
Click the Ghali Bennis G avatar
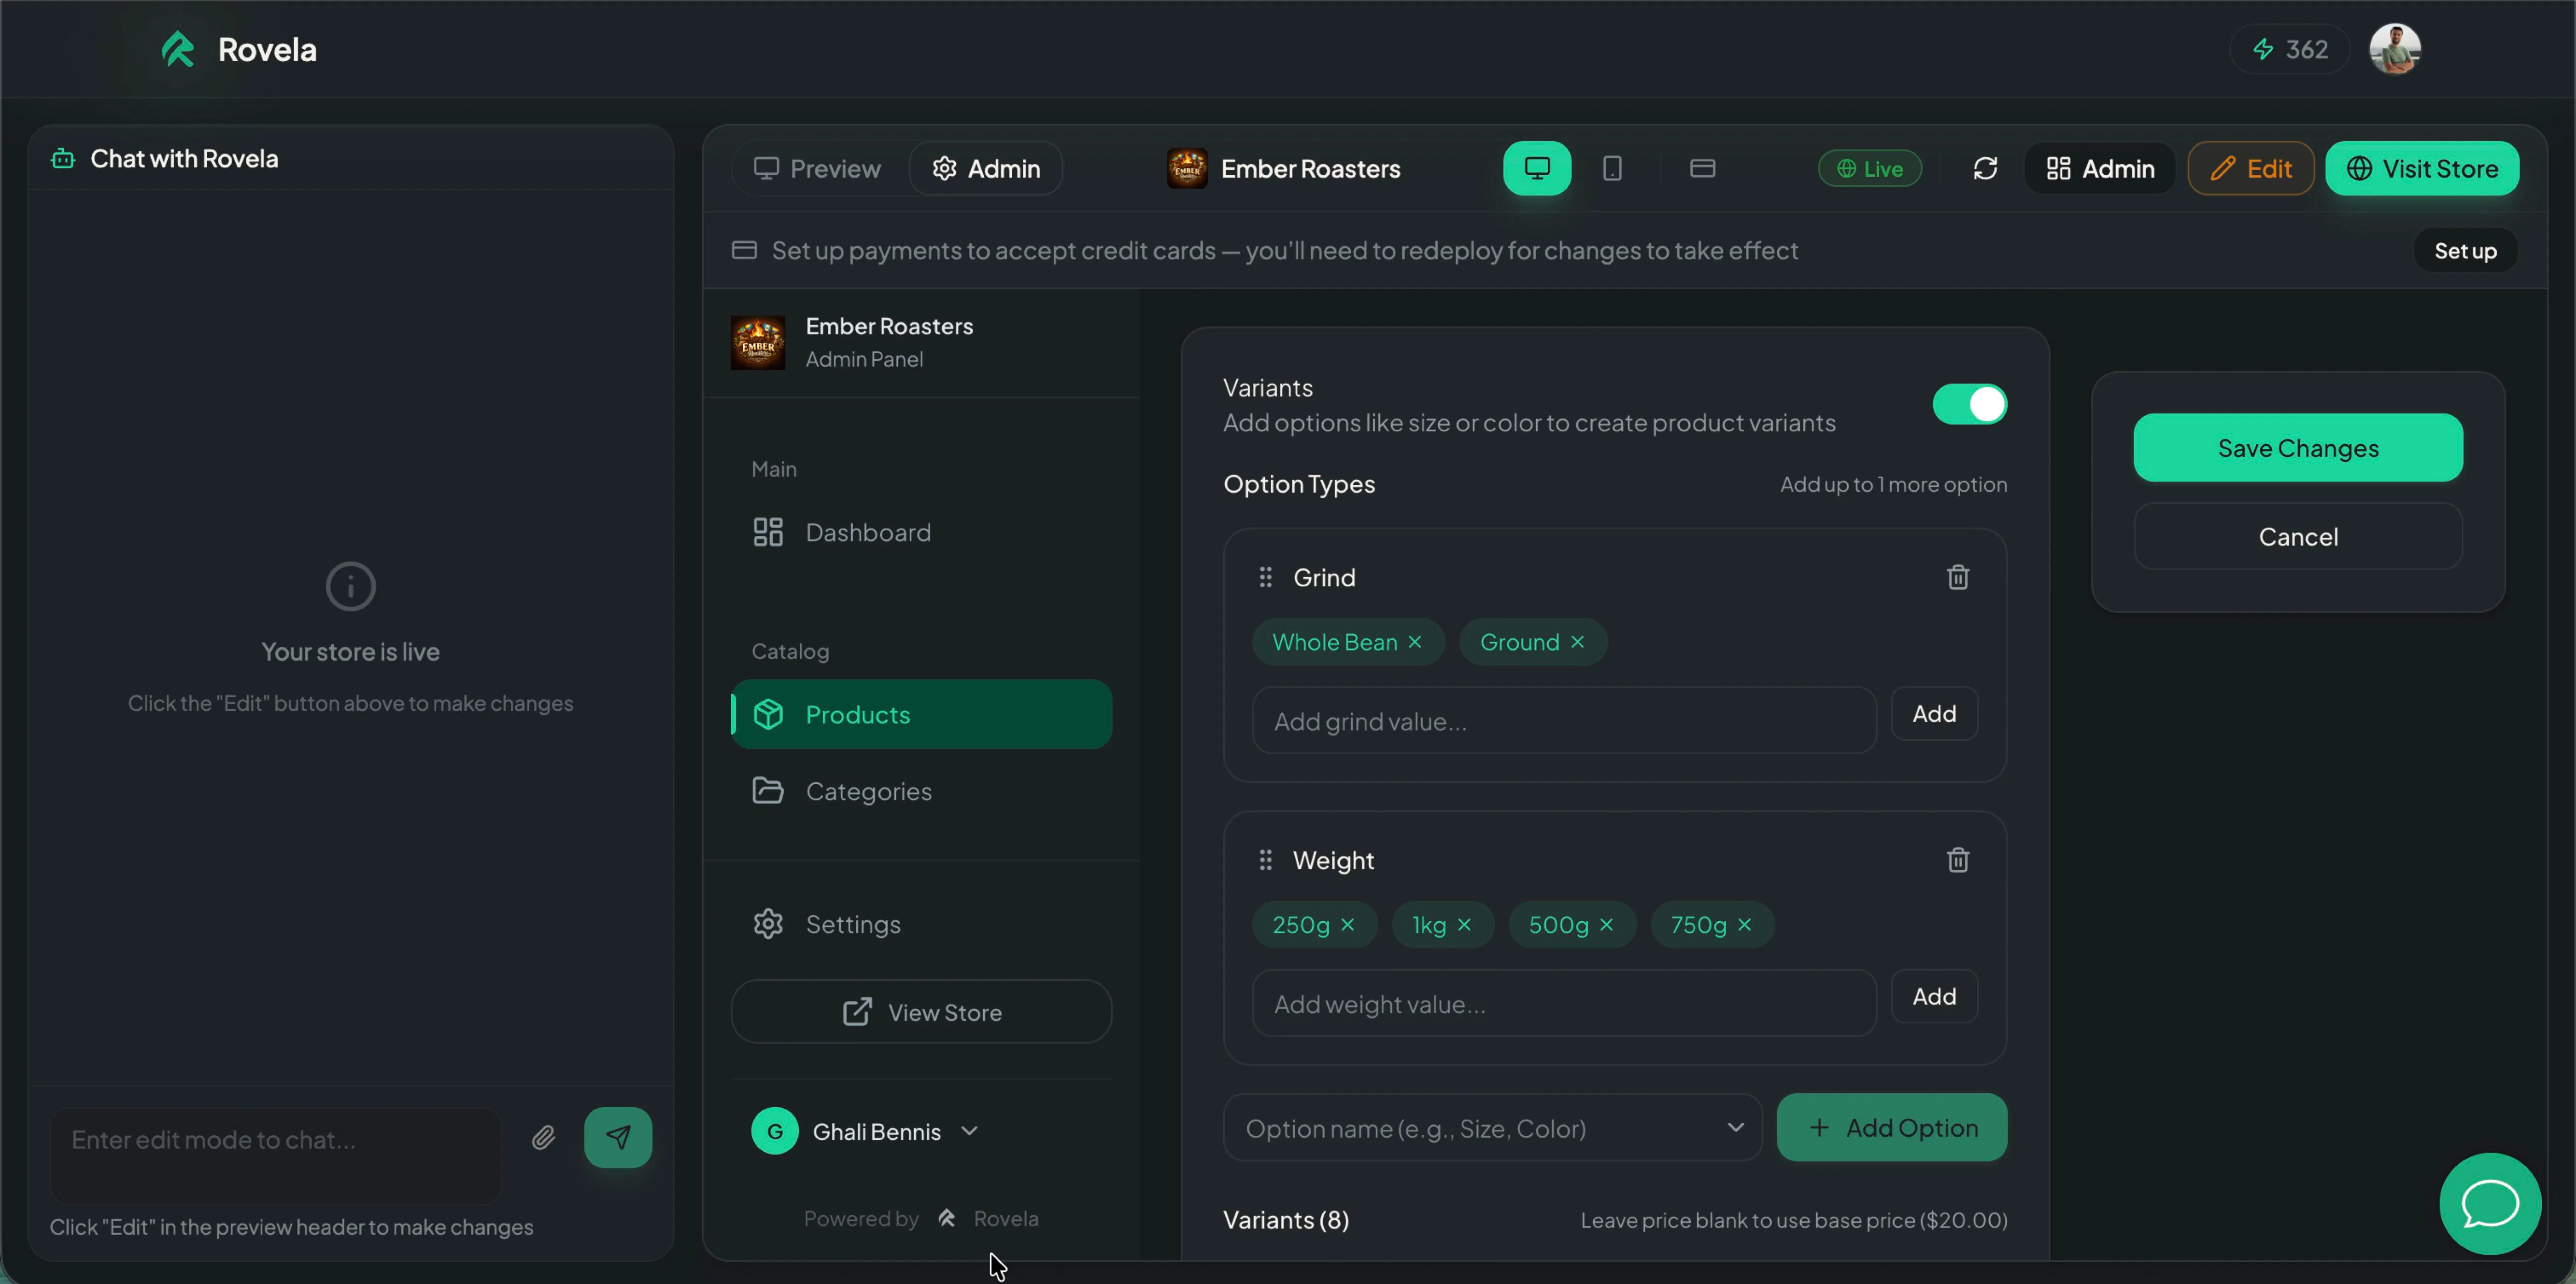tap(775, 1131)
